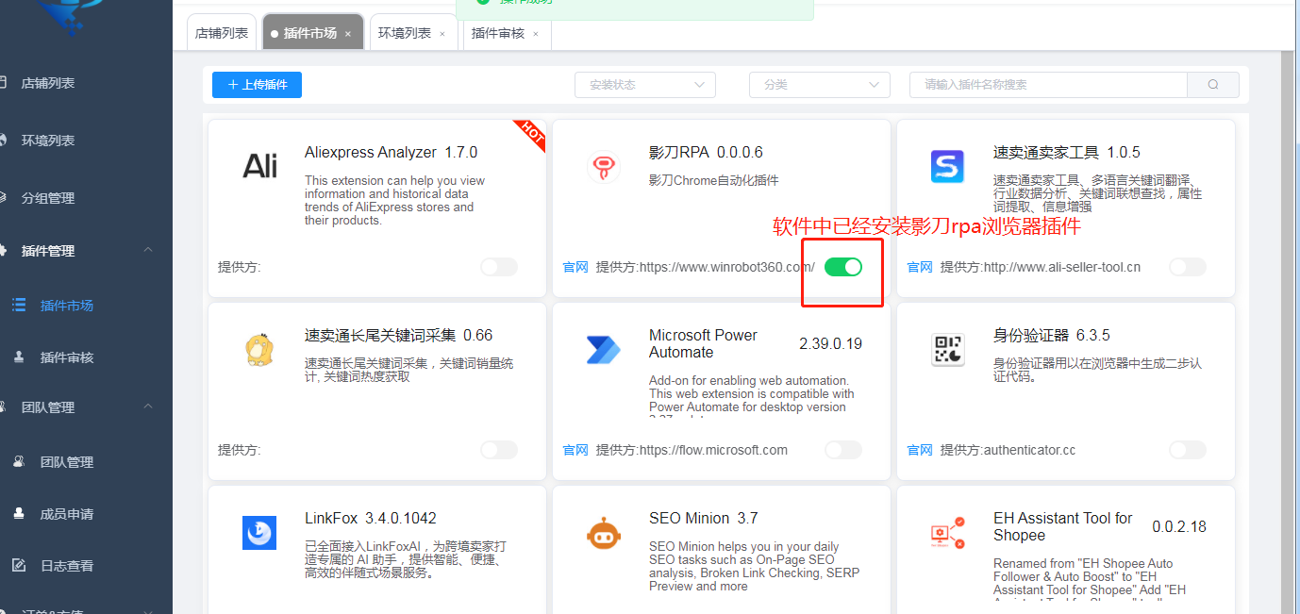
Task: Open the 插件审核 tab
Action: tap(497, 33)
